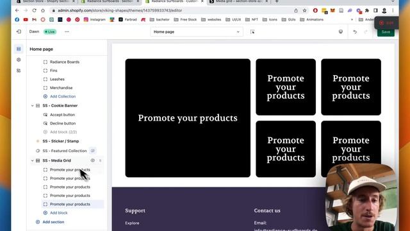This screenshot has width=410, height=231.
Task: Select the Leashes block
Action: 57,80
